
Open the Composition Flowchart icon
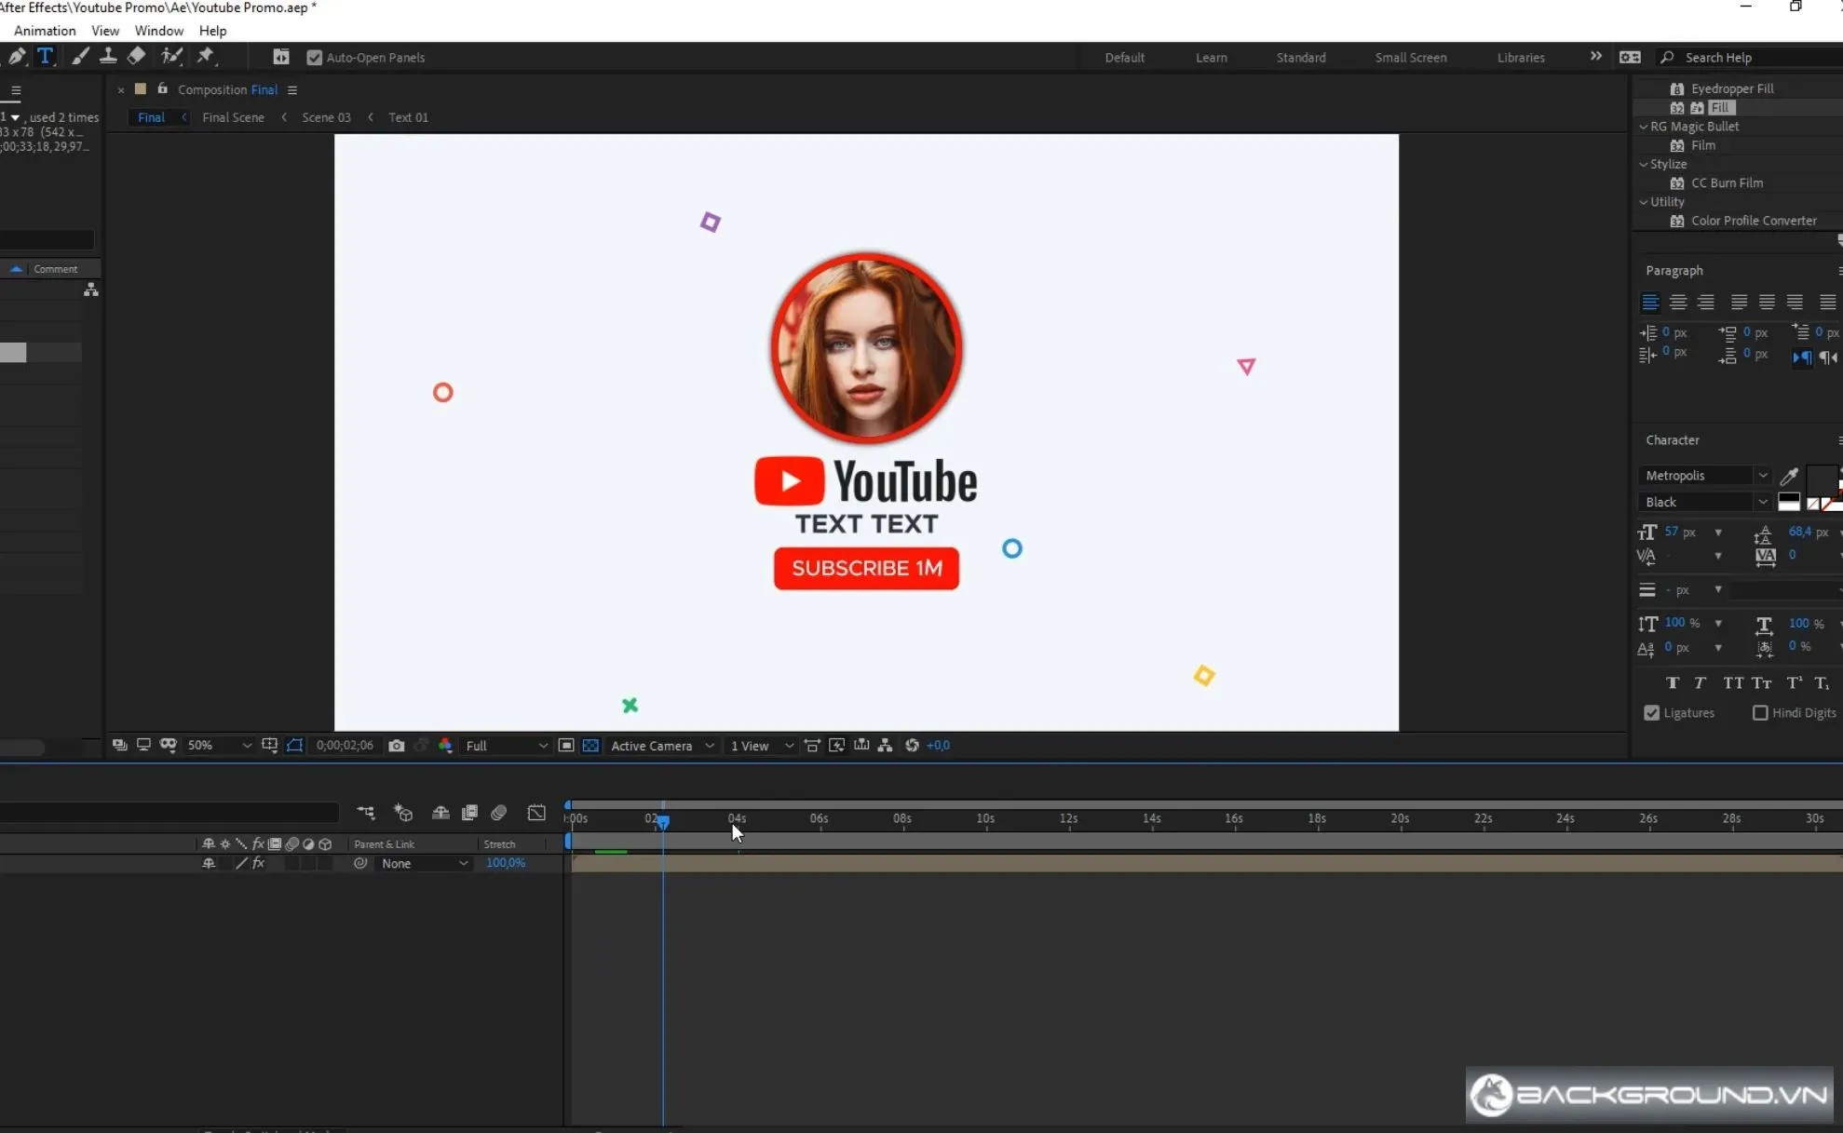pyautogui.click(x=885, y=746)
